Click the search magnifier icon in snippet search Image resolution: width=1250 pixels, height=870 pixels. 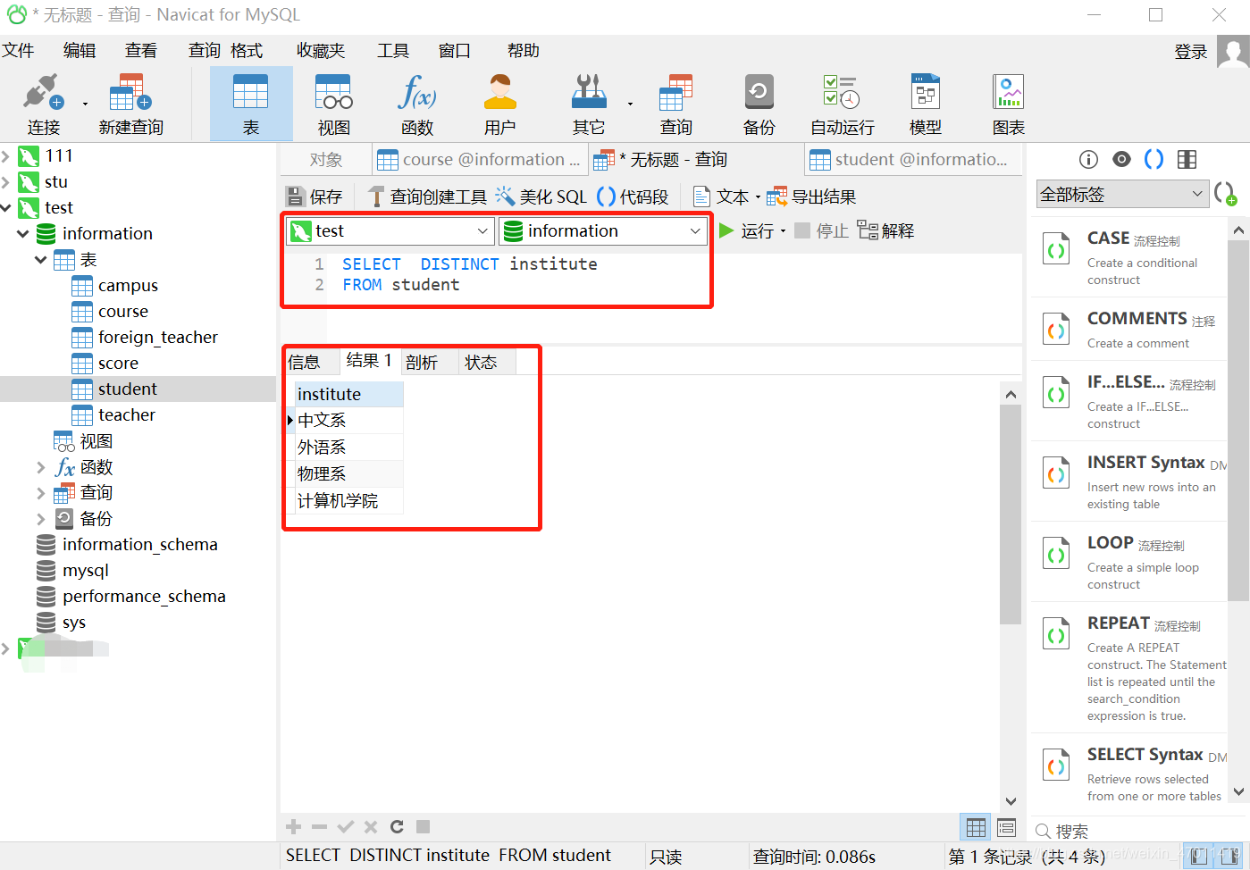(1043, 832)
